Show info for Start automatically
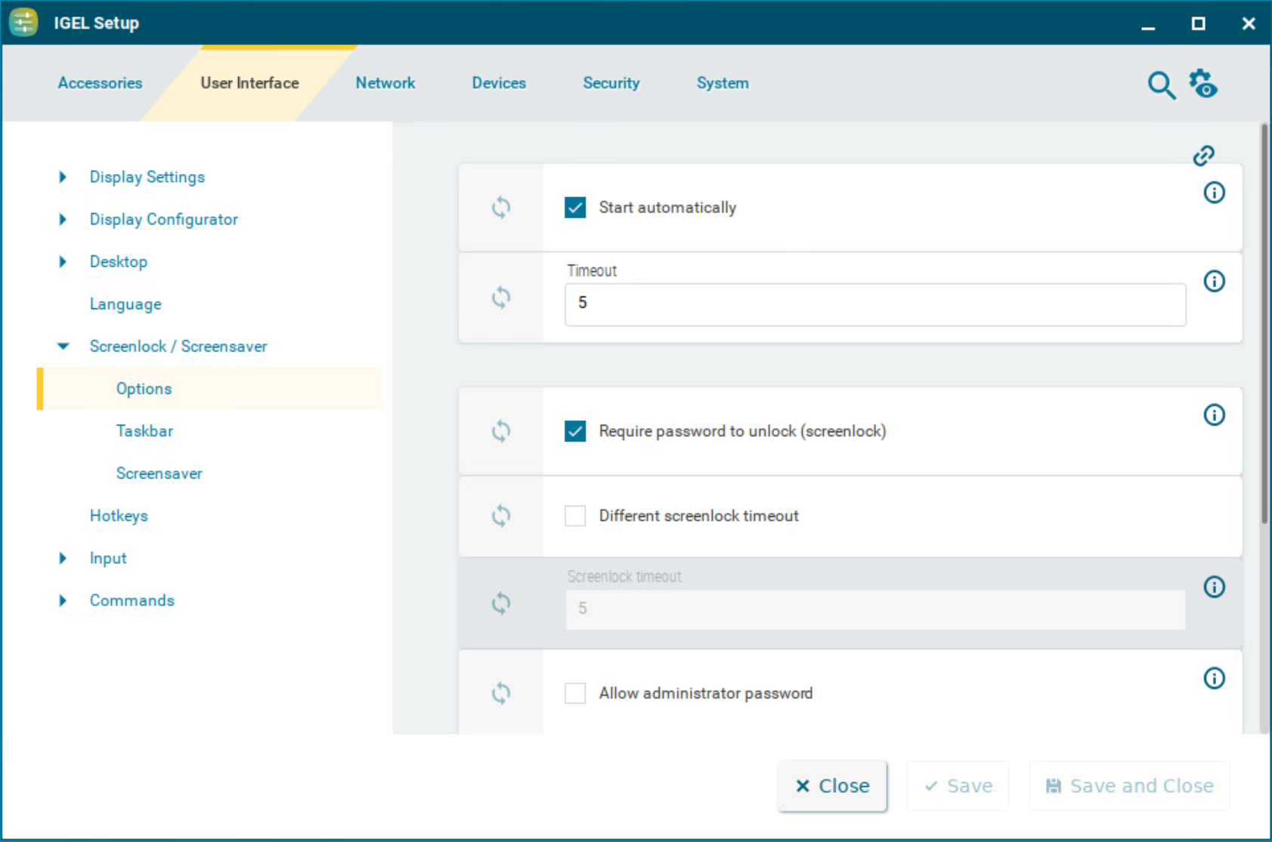 coord(1214,193)
